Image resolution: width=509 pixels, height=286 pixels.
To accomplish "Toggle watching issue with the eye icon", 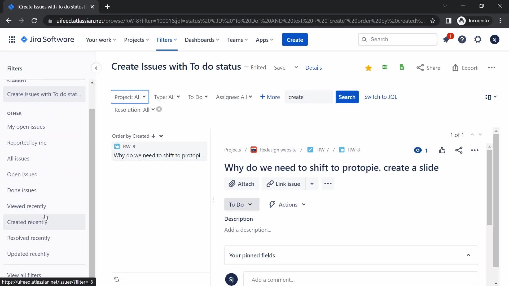I will pyautogui.click(x=418, y=150).
